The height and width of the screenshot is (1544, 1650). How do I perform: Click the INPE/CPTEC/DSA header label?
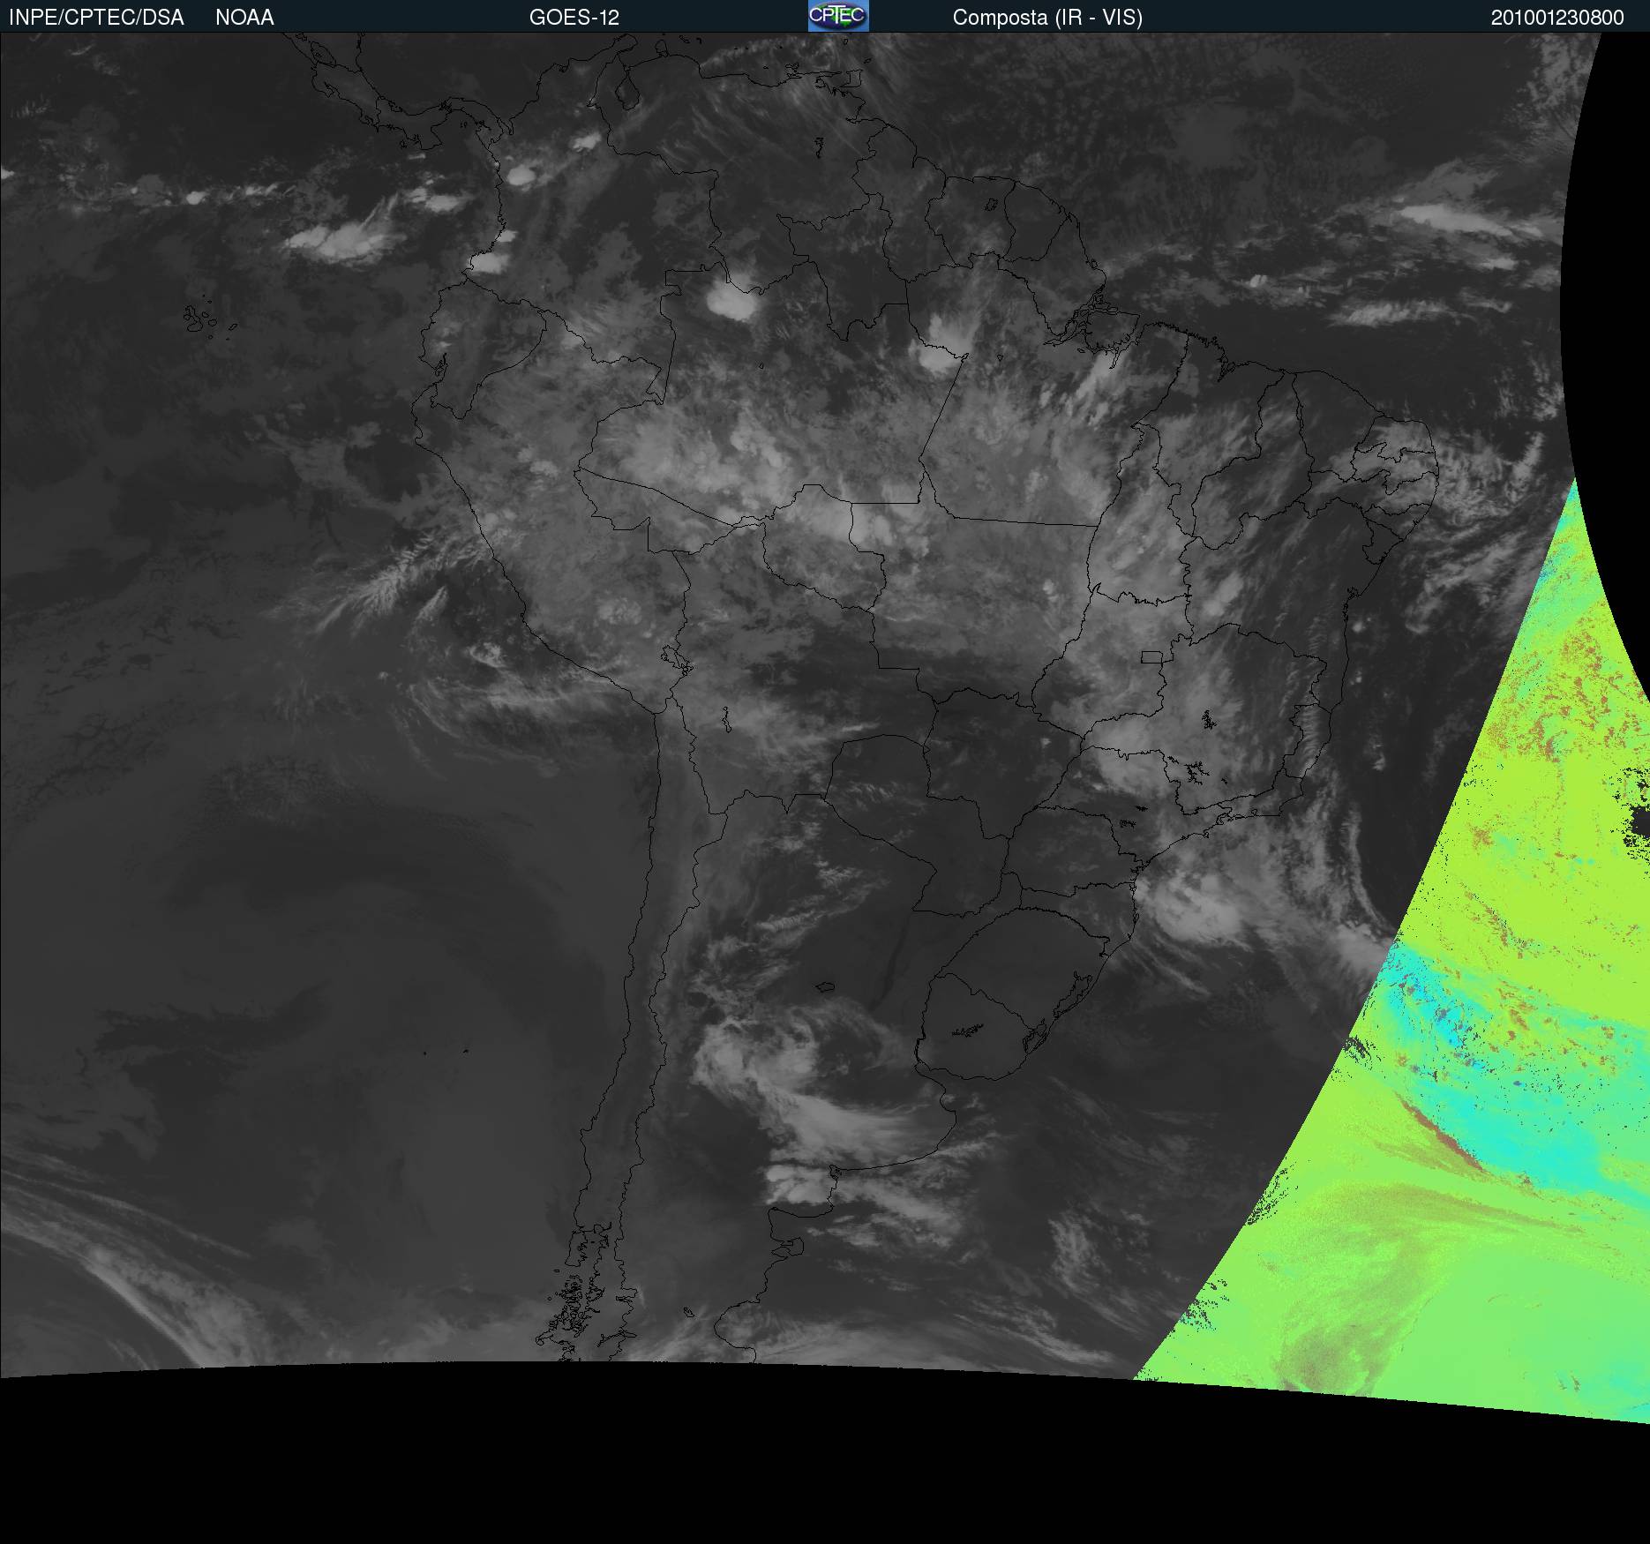point(96,18)
